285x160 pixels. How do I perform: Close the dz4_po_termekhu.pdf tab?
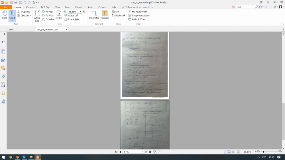[66, 30]
